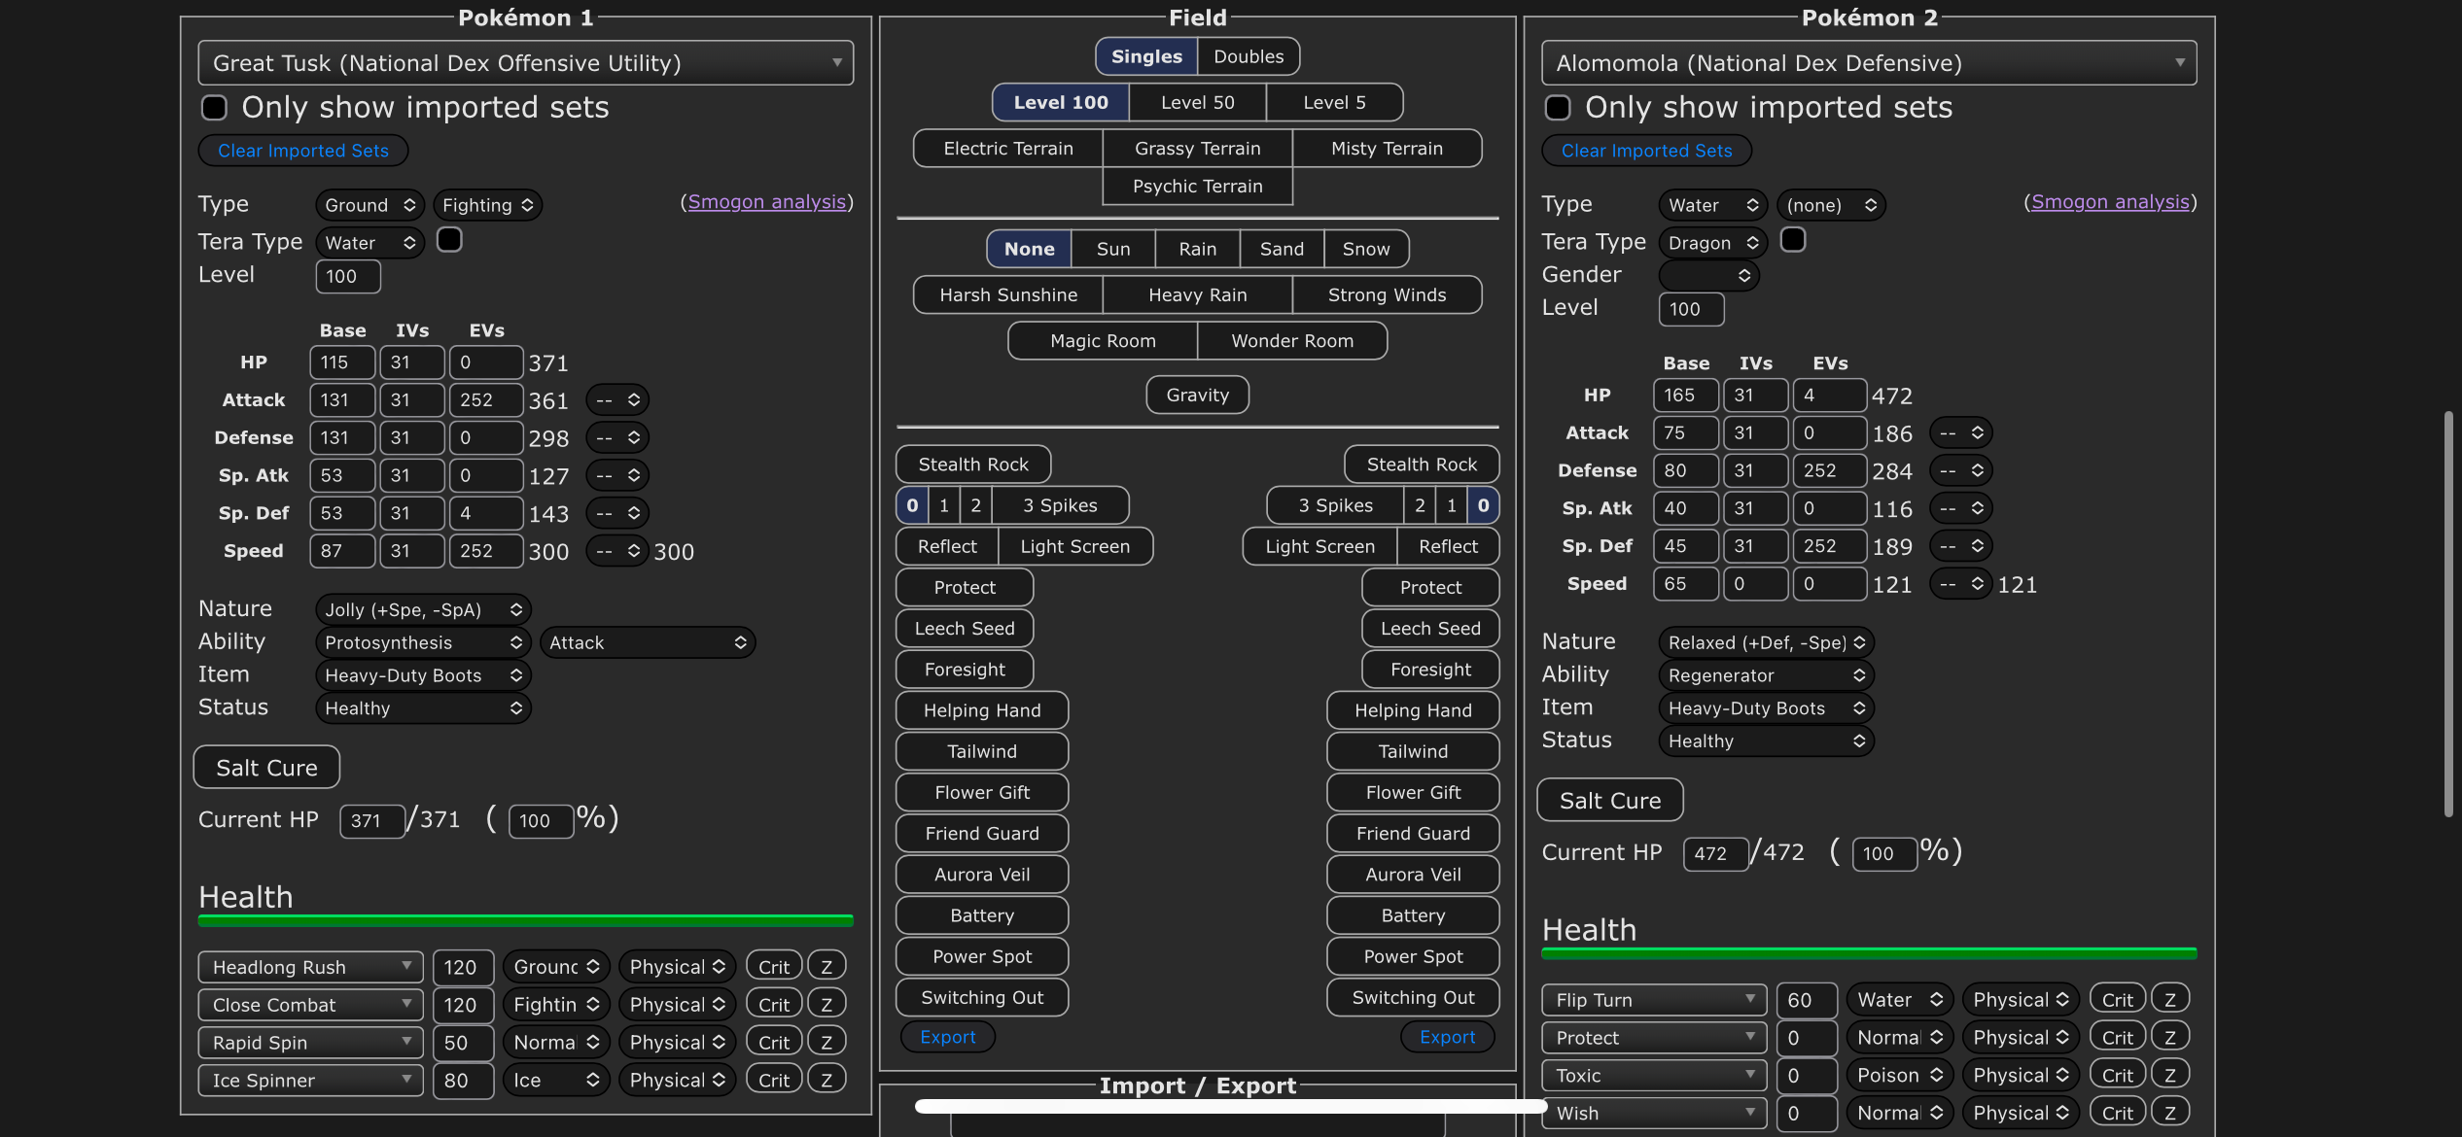Select 1 Spikes layer on left side
This screenshot has height=1137, width=2462.
[x=943, y=505]
